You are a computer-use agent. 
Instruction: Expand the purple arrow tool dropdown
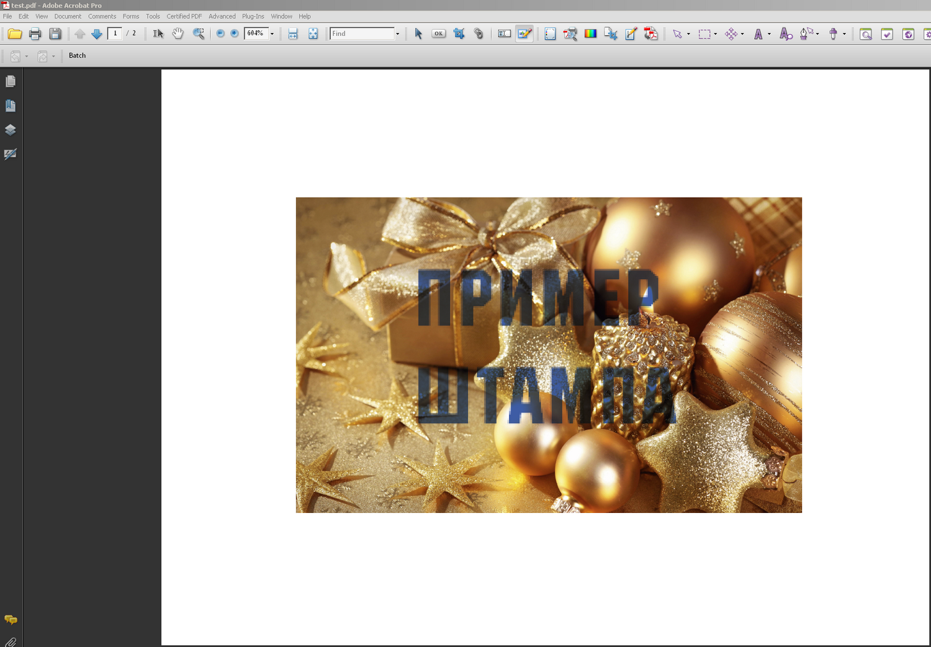(688, 34)
